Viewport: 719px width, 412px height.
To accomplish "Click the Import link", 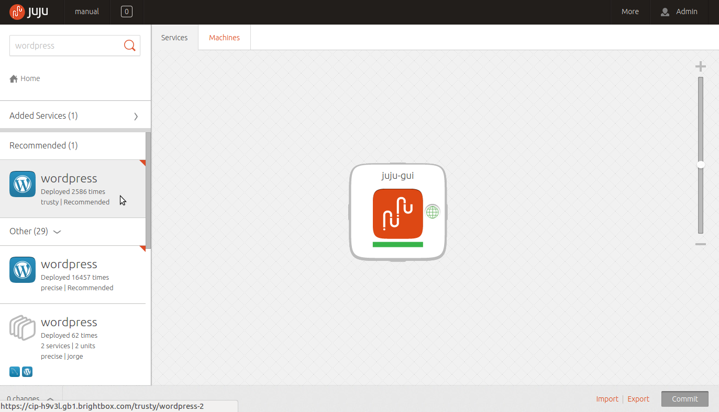I will (607, 399).
